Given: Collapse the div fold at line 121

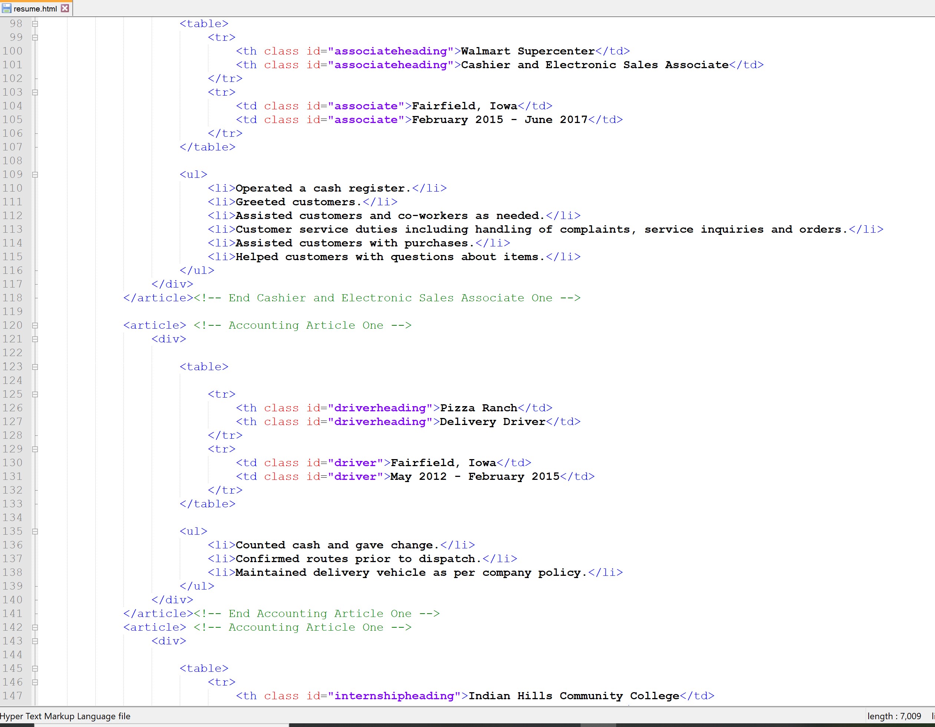Looking at the screenshot, I should [x=35, y=339].
